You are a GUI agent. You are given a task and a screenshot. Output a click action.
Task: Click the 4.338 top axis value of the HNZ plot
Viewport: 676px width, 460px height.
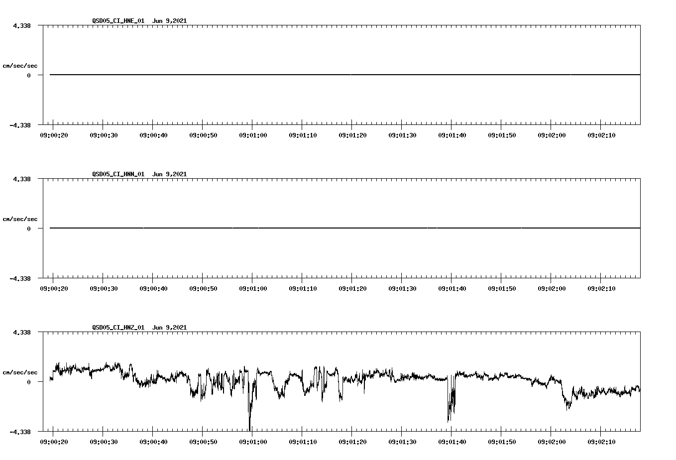tap(22, 332)
